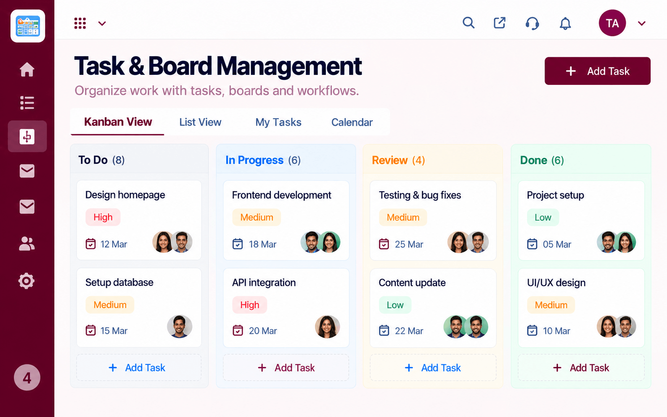
Task: Click the Medium tag on Frontend development
Action: 257,217
